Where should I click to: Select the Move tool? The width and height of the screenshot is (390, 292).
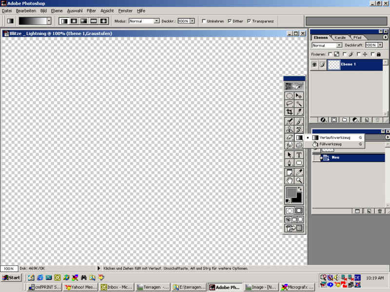(x=299, y=96)
